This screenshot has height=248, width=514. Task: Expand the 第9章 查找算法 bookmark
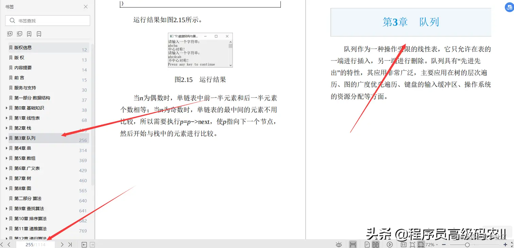[x=6, y=208]
